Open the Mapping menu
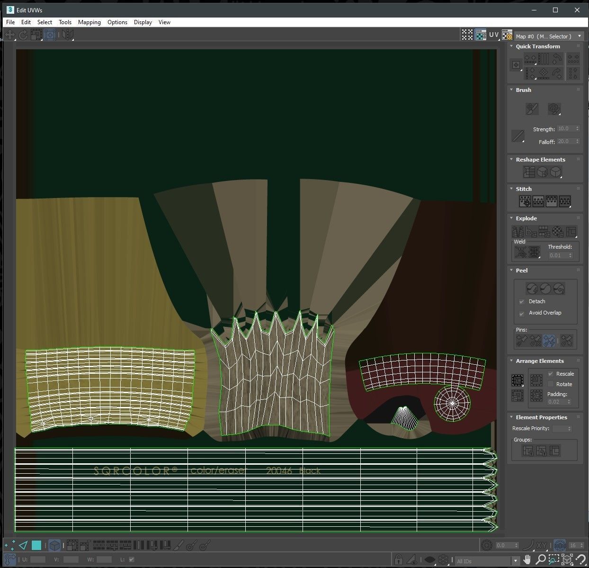This screenshot has width=589, height=568. [89, 22]
